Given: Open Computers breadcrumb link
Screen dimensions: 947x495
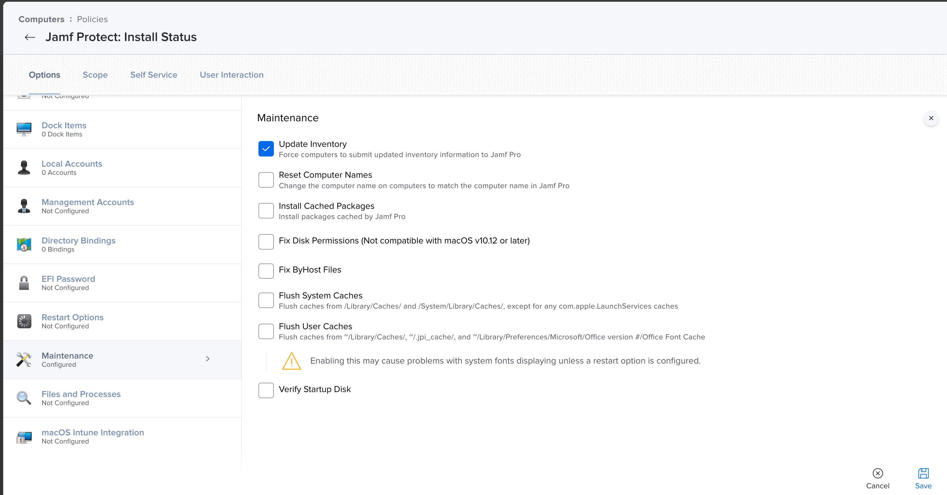Looking at the screenshot, I should point(42,19).
